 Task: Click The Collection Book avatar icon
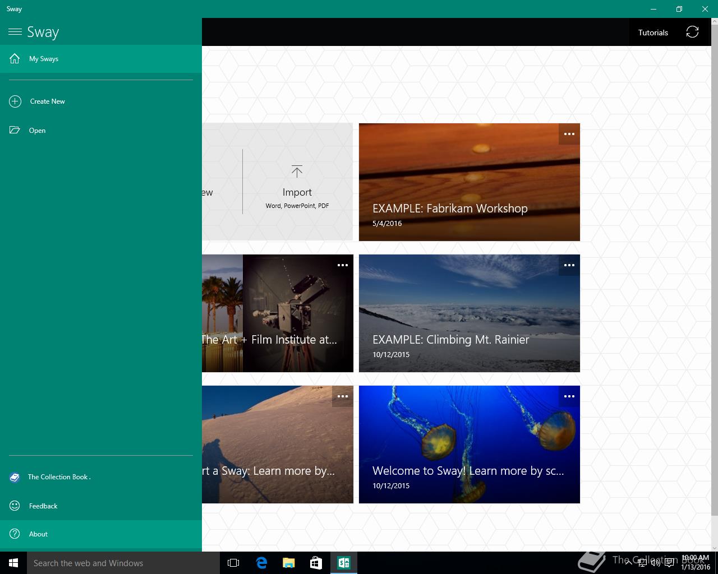coord(15,478)
